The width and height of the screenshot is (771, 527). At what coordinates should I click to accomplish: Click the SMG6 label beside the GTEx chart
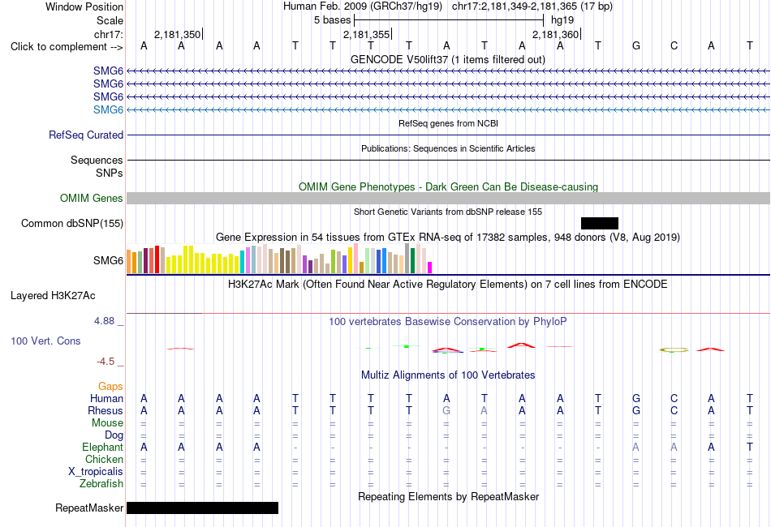tap(108, 260)
